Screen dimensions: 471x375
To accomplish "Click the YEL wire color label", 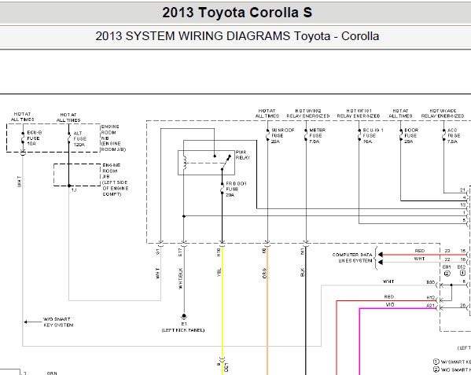I will (219, 273).
